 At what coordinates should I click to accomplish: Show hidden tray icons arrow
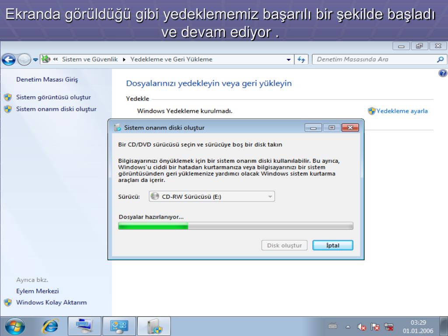(348, 326)
